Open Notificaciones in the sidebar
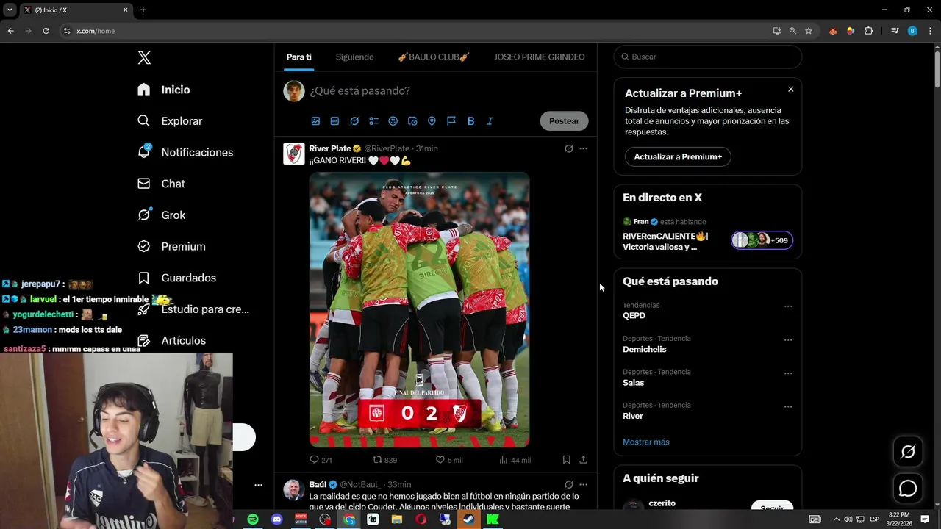The image size is (941, 529). (x=185, y=152)
